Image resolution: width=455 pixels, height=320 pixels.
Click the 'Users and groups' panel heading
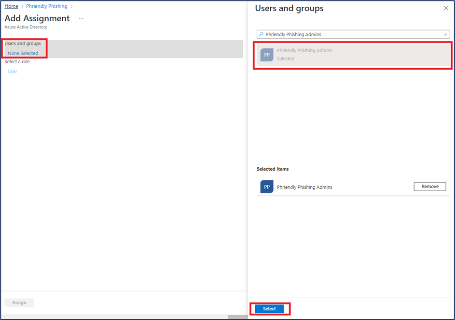click(x=290, y=8)
